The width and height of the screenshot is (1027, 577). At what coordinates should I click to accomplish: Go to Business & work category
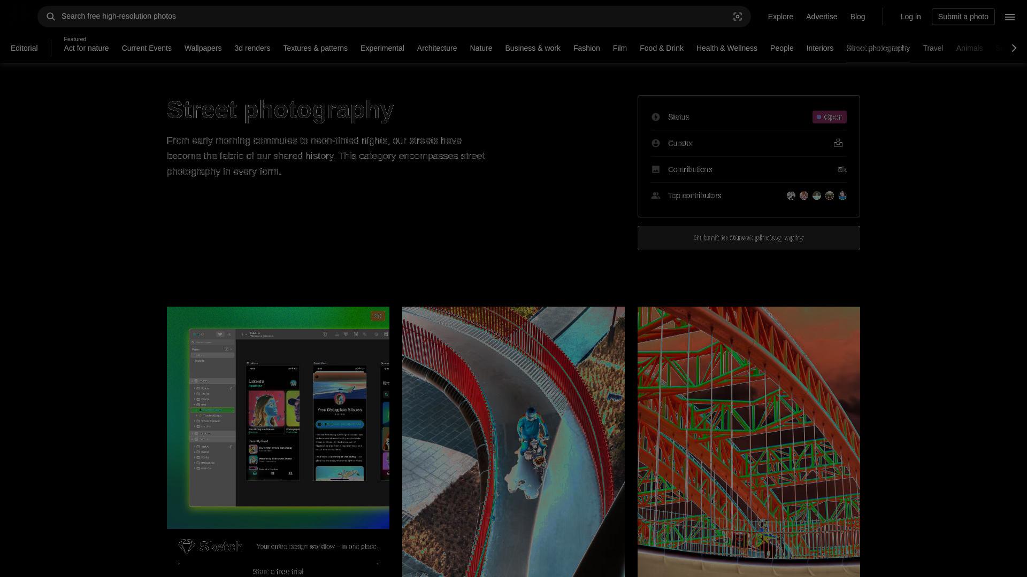(533, 48)
